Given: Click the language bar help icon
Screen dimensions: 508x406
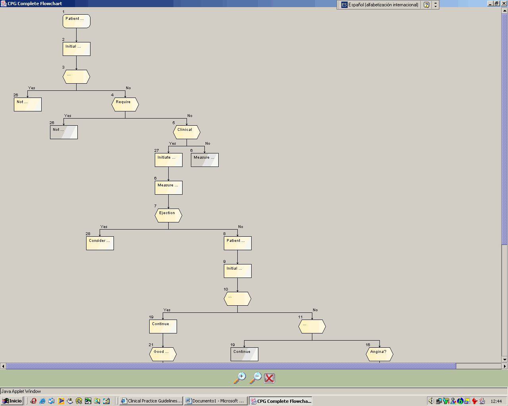Looking at the screenshot, I should tap(426, 5).
